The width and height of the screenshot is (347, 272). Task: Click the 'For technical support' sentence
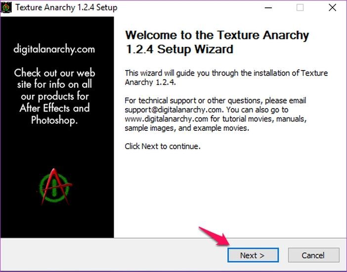(216, 101)
